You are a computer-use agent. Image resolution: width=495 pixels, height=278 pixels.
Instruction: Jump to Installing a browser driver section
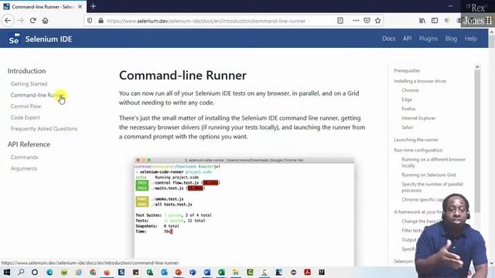(x=420, y=81)
